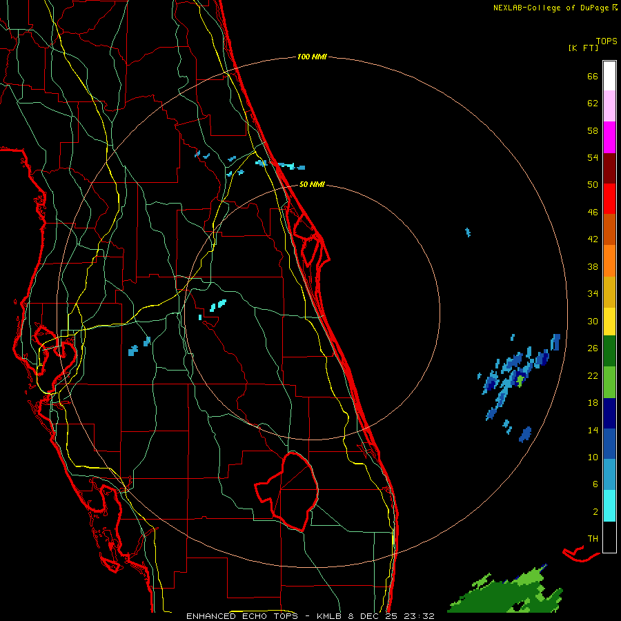Pick the gold legend swatch
621x621 pixels.
609,292
